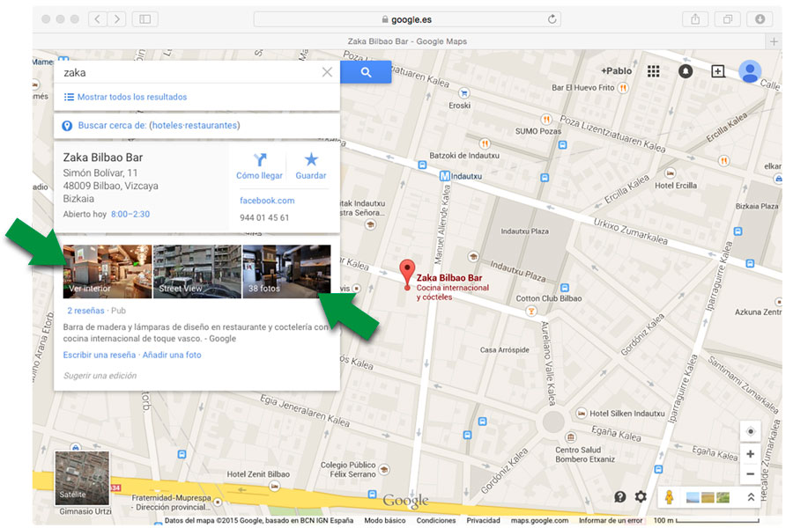Click Bar El Huevo Frito restaurant icon

pos(623,87)
